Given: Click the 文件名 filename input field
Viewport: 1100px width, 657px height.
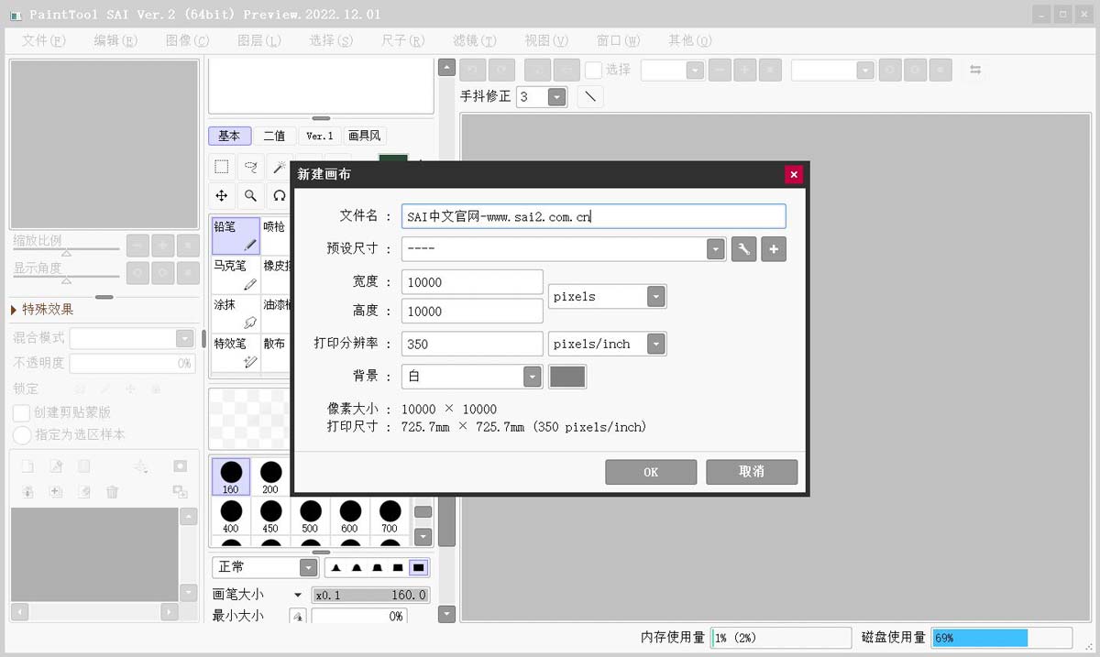Looking at the screenshot, I should pos(594,216).
